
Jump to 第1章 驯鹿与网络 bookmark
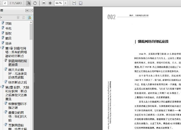click(16, 52)
